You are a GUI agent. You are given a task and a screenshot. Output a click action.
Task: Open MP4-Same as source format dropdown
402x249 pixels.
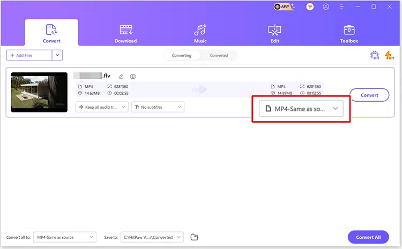point(301,109)
